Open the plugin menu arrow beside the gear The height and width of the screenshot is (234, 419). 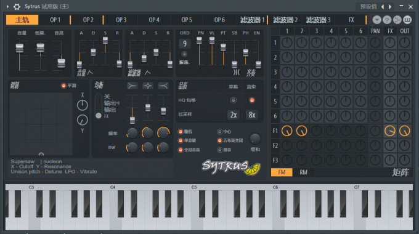(x=7, y=7)
